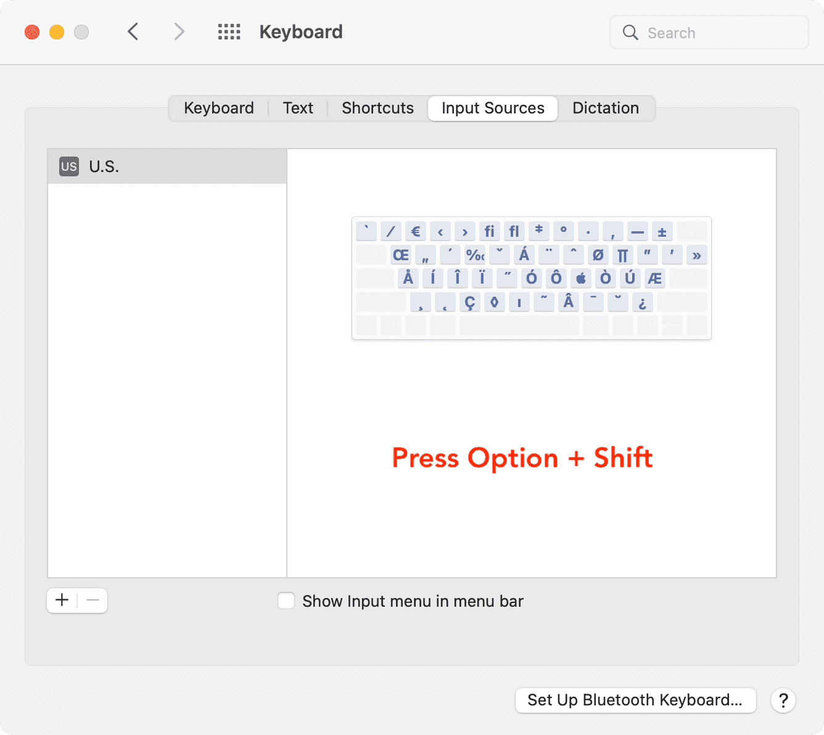Image resolution: width=824 pixels, height=735 pixels.
Task: Click the back navigation chevron
Action: [x=133, y=31]
